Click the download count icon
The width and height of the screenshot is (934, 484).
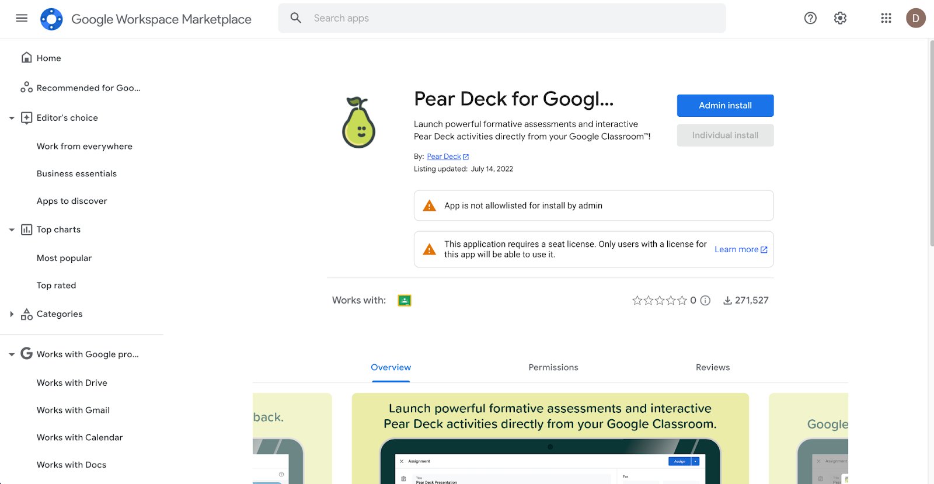point(727,301)
